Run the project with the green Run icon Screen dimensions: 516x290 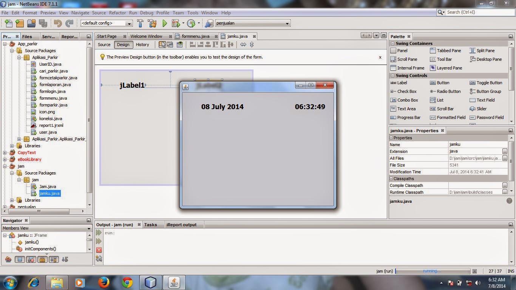coord(164,23)
